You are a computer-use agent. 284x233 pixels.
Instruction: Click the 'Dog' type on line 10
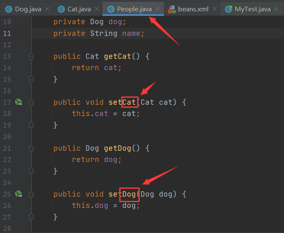(97, 22)
